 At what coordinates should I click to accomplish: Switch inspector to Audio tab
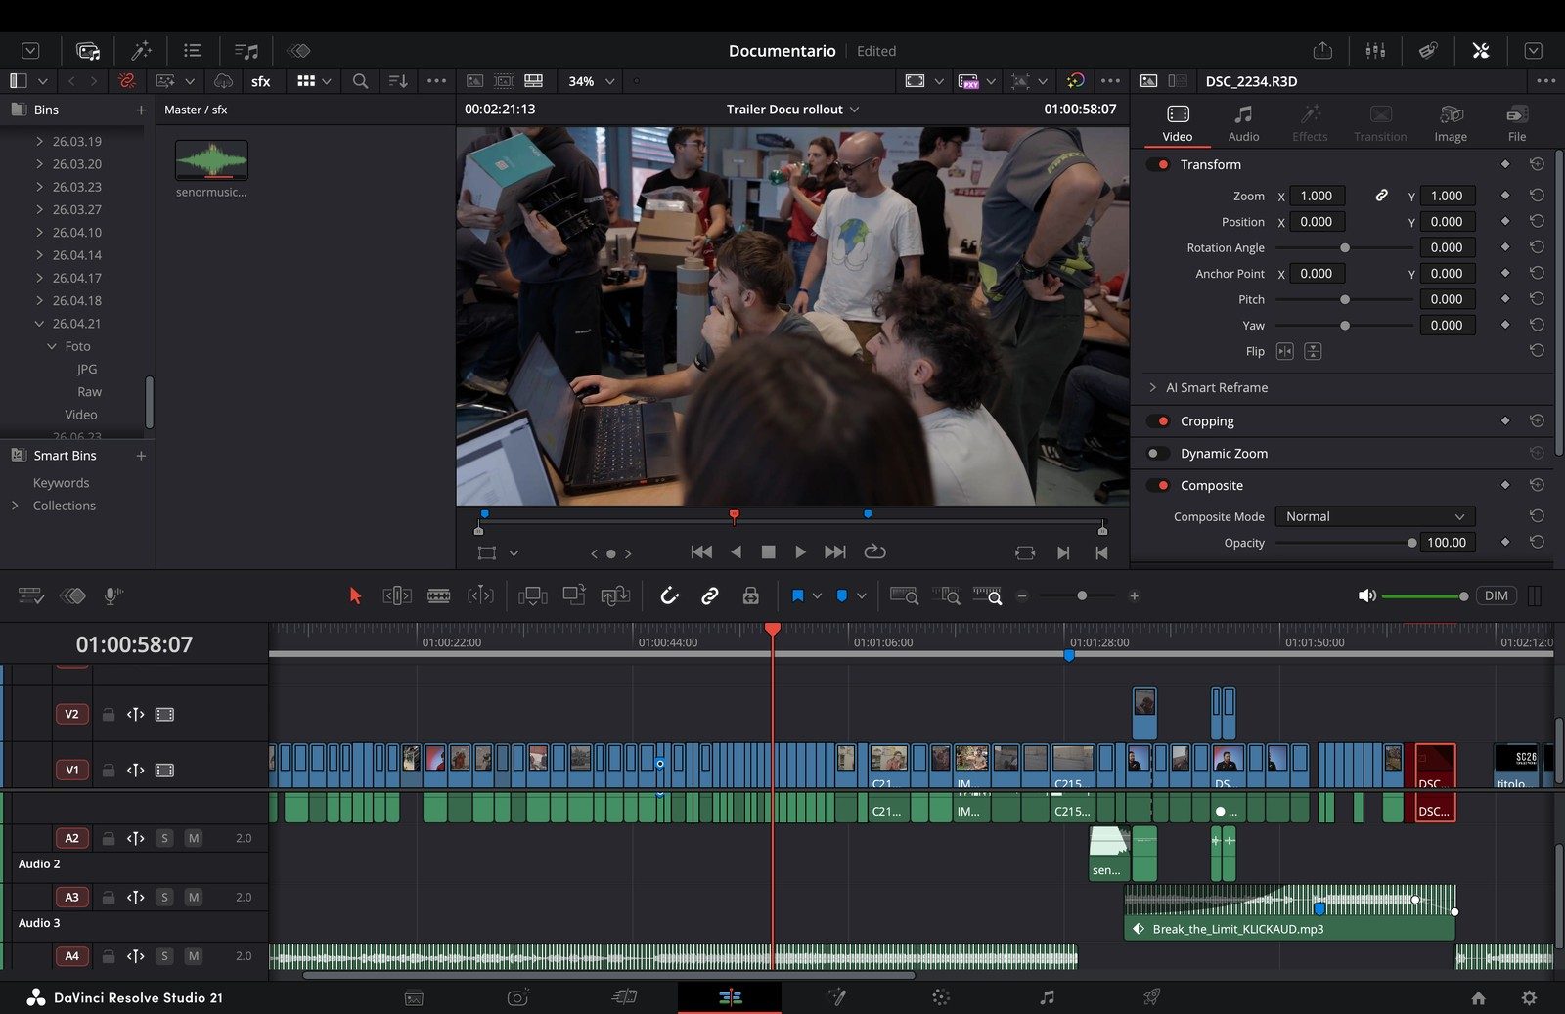point(1243,123)
